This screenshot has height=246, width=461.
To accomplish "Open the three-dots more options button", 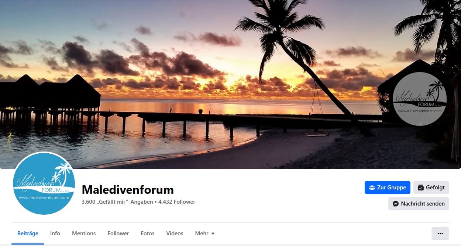I will click(440, 233).
